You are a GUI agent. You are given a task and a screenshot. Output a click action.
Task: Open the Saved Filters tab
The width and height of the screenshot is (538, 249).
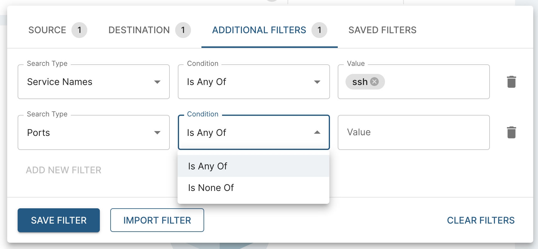pos(382,30)
